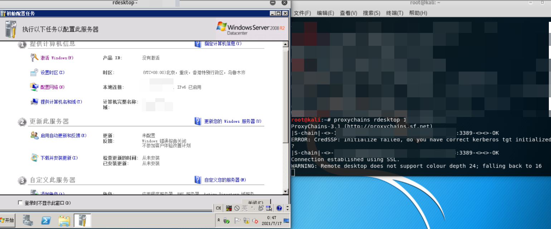This screenshot has height=229, width=551.
Task: Open the Action Center flag tray icon
Action: point(237,221)
